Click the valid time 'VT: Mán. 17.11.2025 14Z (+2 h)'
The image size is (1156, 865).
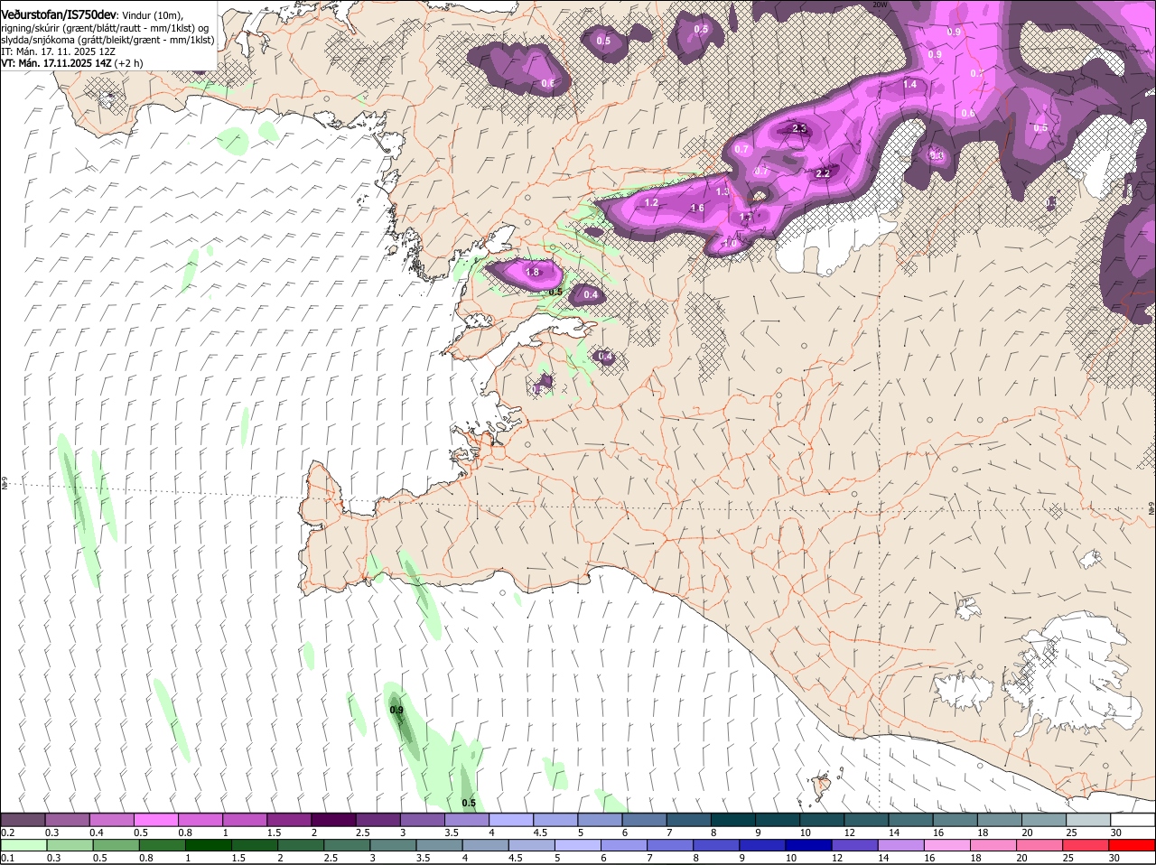pos(71,63)
